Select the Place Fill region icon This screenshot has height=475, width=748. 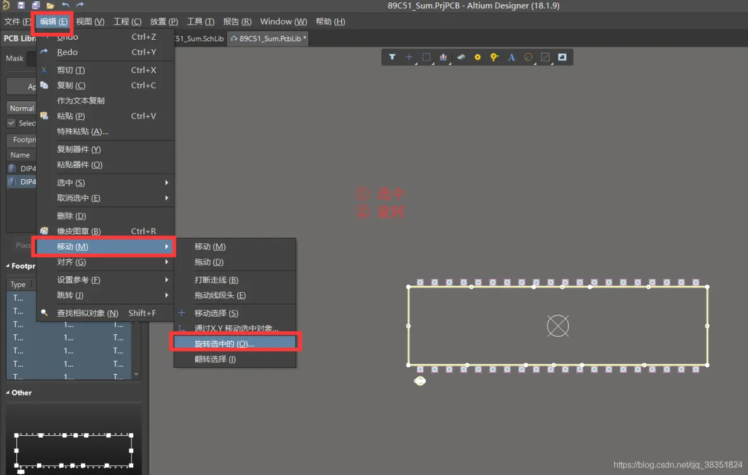(562, 57)
